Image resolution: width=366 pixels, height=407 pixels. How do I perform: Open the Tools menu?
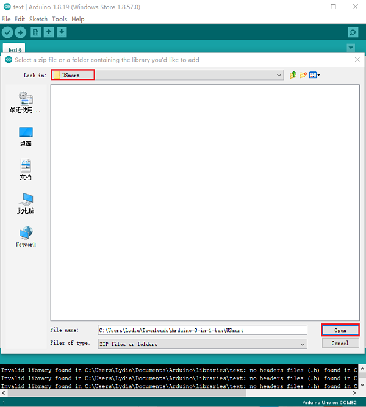coord(59,19)
